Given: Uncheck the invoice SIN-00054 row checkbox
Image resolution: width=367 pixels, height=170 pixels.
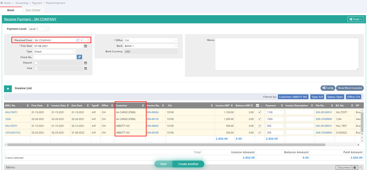Looking at the screenshot, I should point(260,112).
